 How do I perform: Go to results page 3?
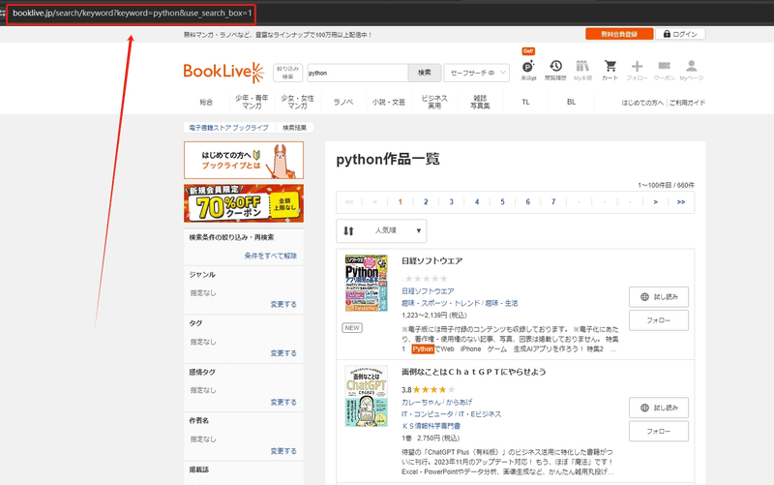point(451,202)
